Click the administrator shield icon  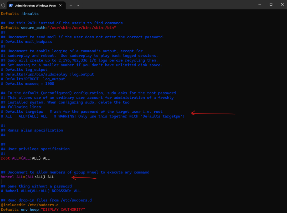3,5
